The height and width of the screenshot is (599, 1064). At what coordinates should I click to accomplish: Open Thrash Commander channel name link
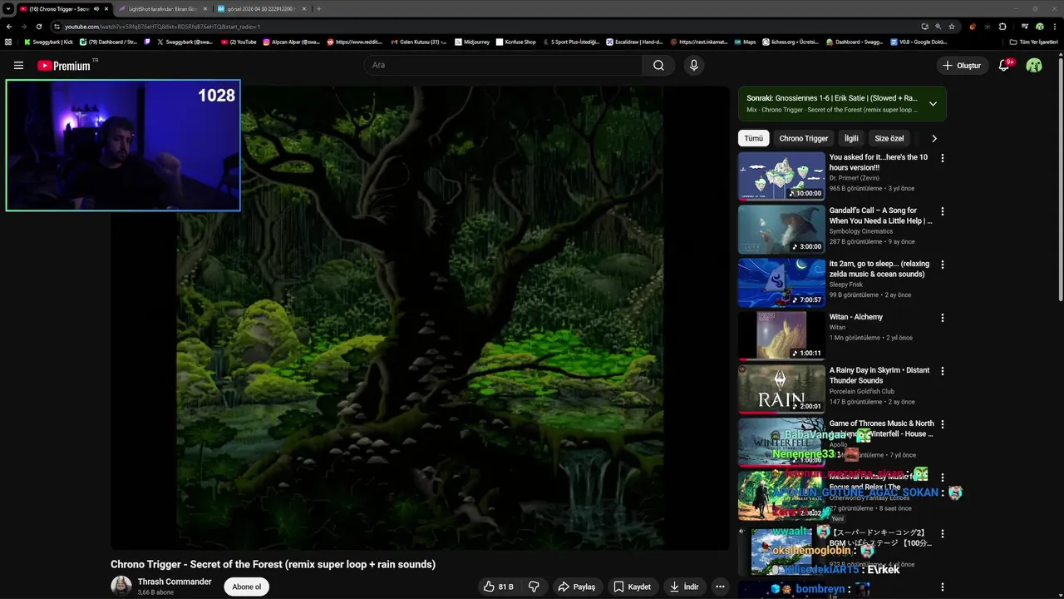click(175, 582)
